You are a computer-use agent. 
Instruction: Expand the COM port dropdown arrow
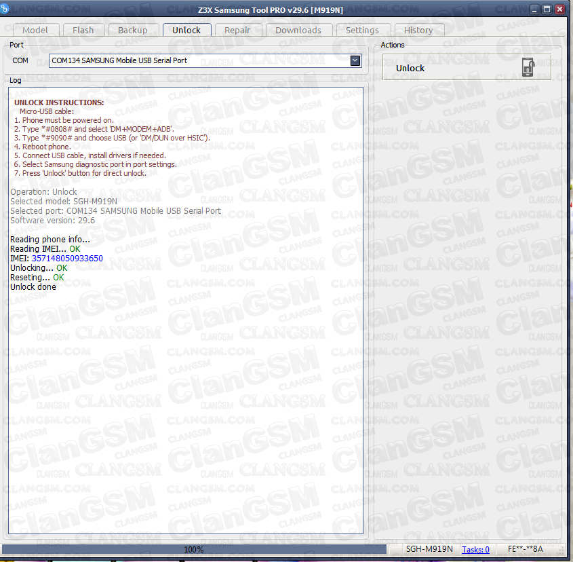(x=355, y=60)
